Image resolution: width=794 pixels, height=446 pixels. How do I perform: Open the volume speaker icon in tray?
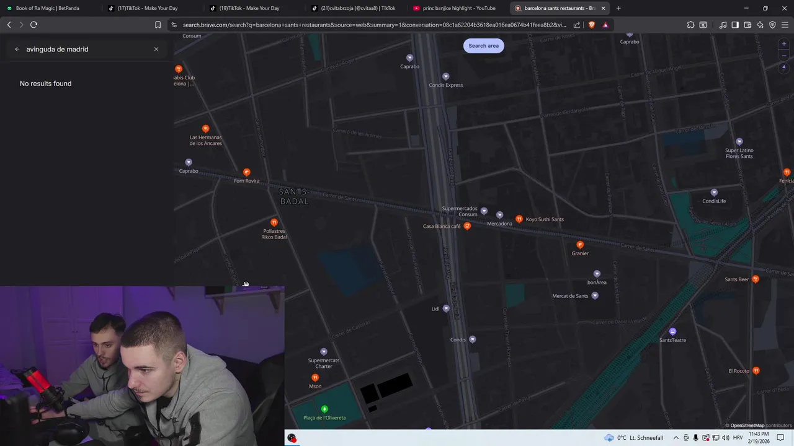coord(725,438)
